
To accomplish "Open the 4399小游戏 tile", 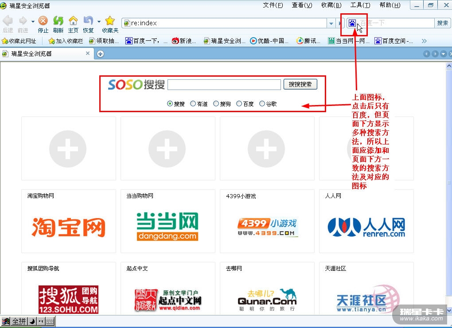I will [267, 221].
